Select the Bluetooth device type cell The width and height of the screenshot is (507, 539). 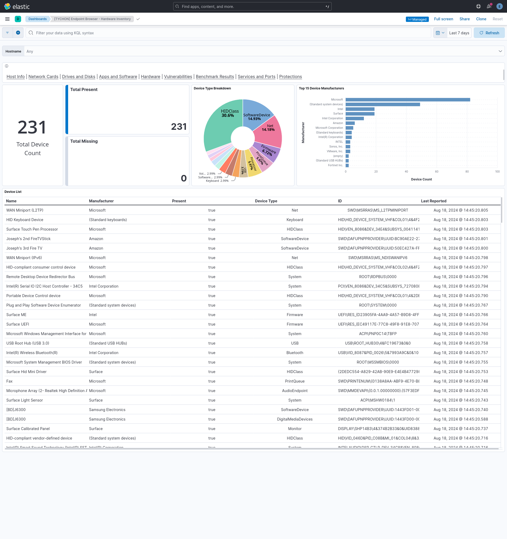295,352
